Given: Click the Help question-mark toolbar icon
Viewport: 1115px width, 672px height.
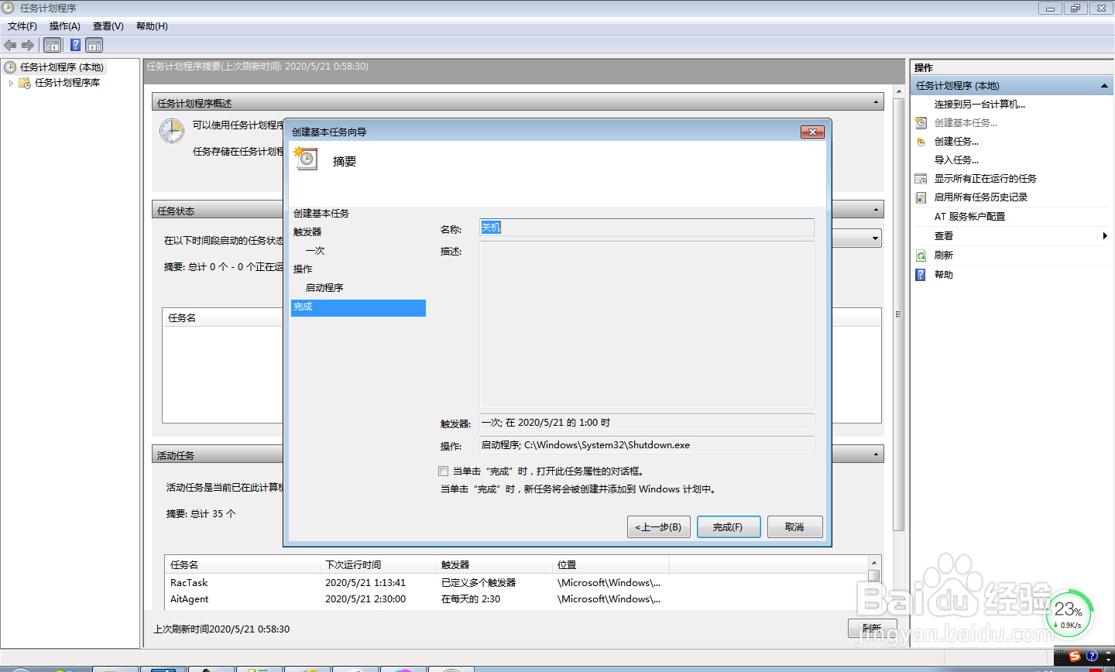Looking at the screenshot, I should [74, 45].
